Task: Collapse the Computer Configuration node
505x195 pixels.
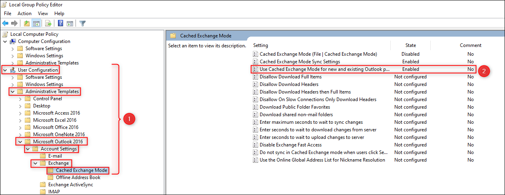Action: click(x=5, y=41)
